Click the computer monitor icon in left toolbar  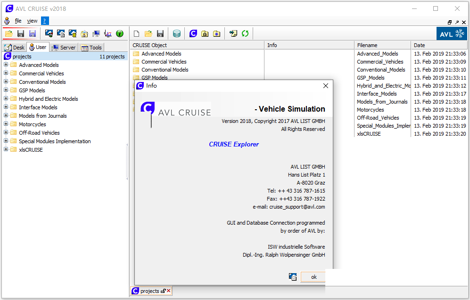click(x=96, y=33)
